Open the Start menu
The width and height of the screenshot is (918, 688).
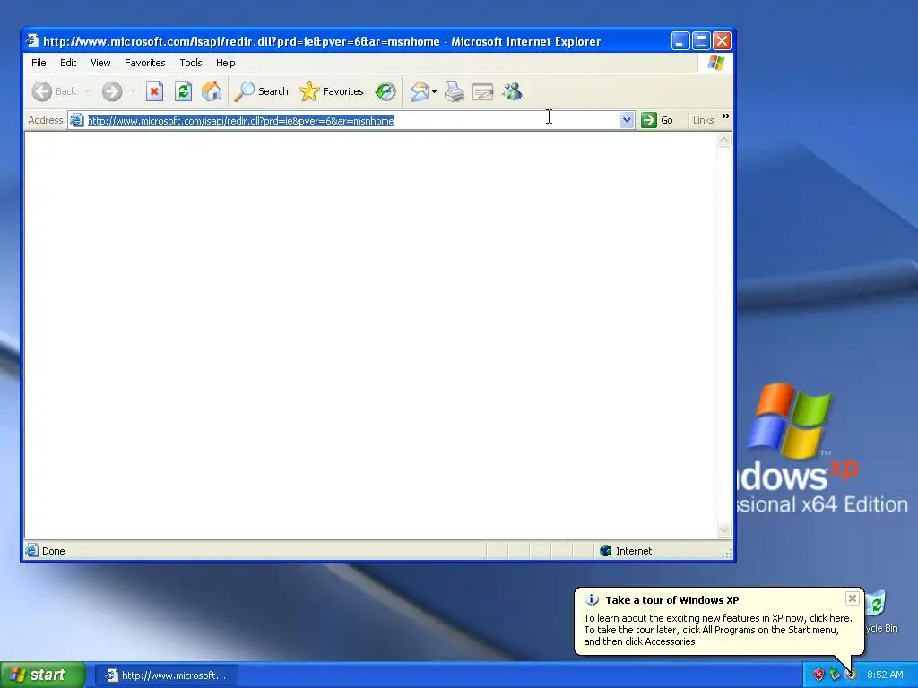(x=42, y=675)
